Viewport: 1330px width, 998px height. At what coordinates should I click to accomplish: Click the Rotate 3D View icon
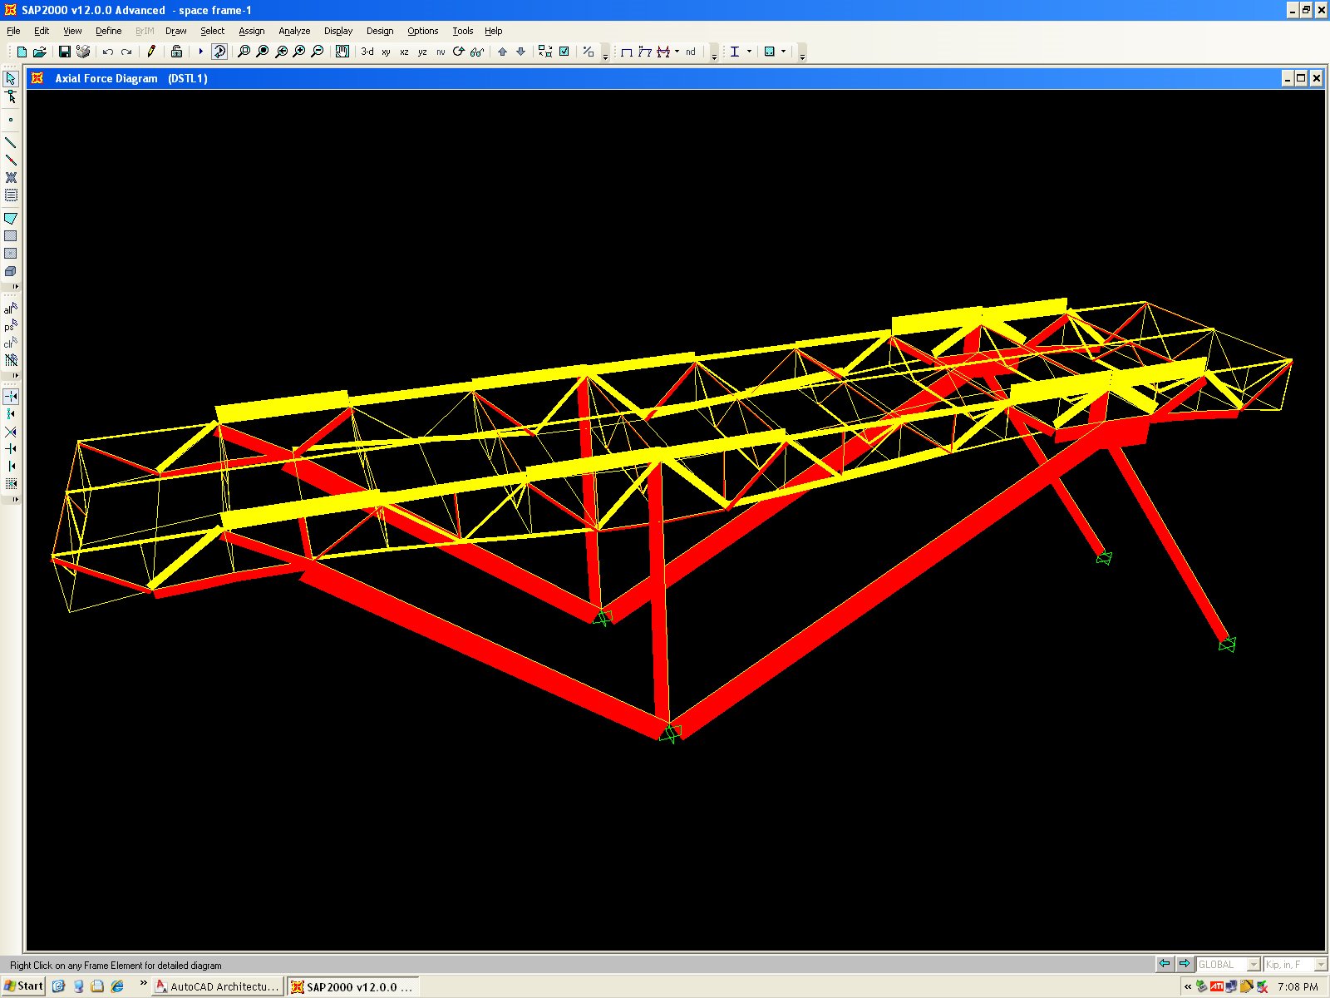click(x=459, y=52)
